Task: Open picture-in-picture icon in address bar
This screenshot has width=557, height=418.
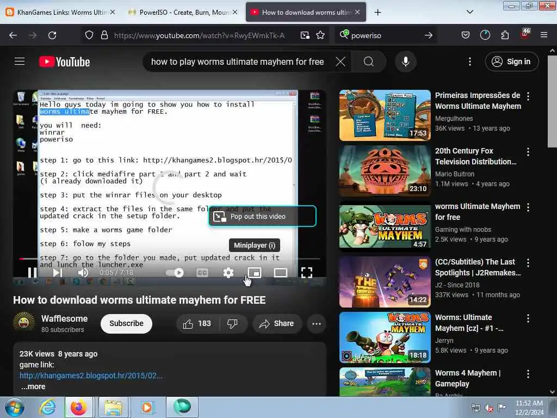Action: click(x=305, y=35)
